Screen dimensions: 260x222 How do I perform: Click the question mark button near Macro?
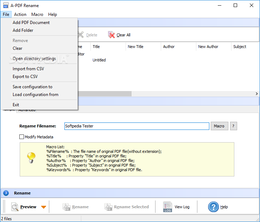(x=234, y=126)
